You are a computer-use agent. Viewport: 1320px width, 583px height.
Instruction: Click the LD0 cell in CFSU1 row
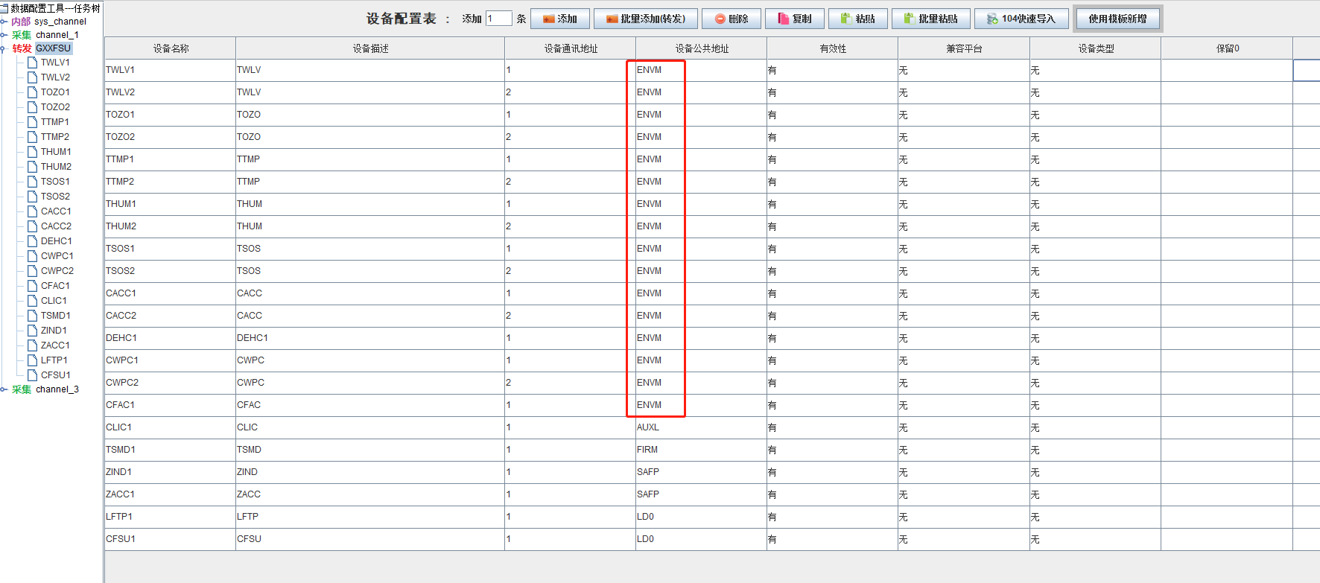[x=701, y=539]
